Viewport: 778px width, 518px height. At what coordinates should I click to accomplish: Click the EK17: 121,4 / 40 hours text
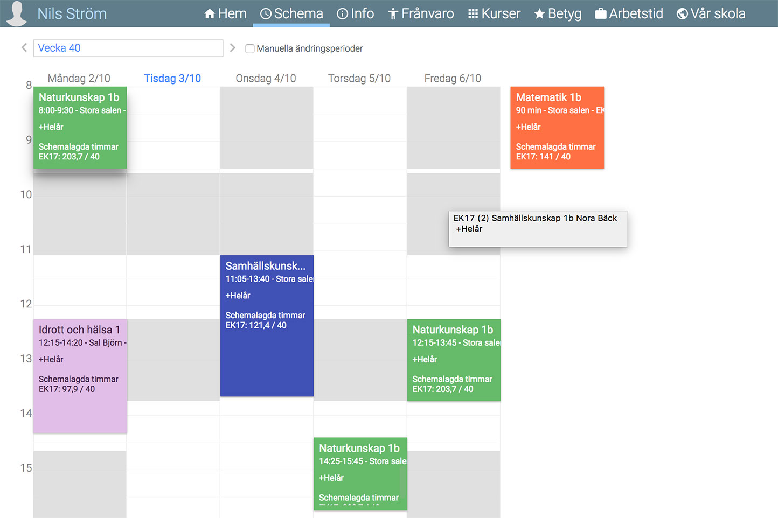[x=256, y=325]
